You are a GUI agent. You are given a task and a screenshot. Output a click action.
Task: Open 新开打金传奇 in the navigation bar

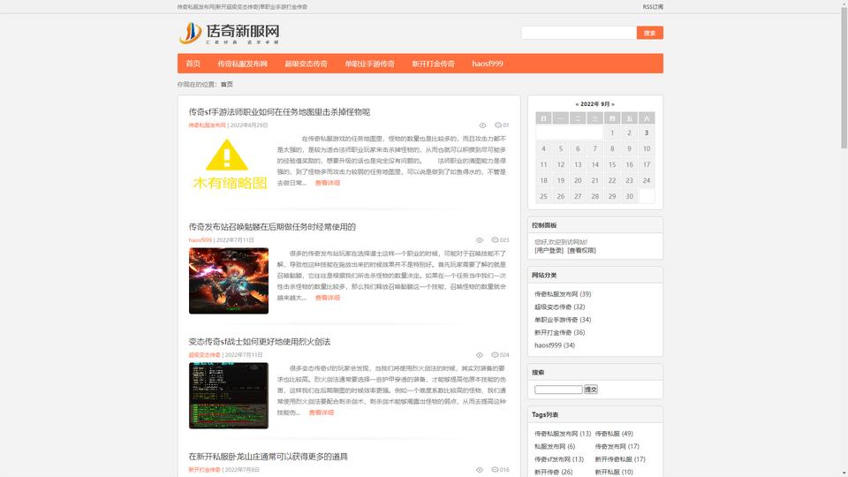433,64
